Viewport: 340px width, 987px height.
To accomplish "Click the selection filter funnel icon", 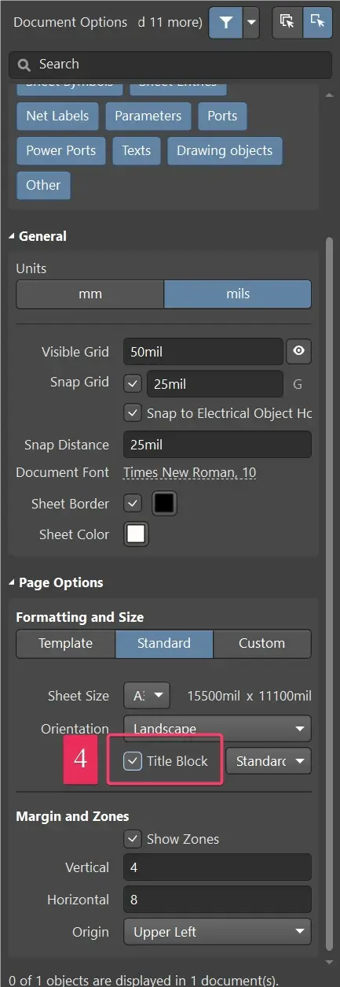I will pos(226,23).
